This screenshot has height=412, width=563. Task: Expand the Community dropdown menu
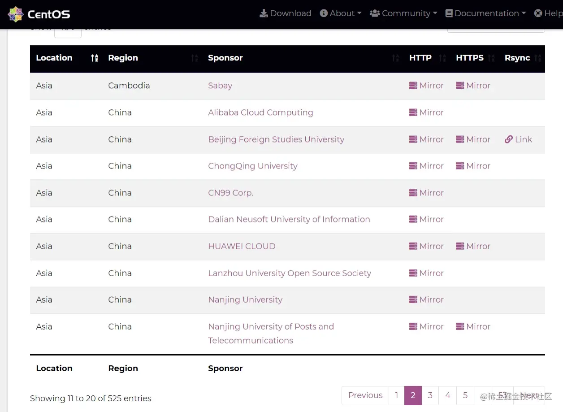click(403, 13)
